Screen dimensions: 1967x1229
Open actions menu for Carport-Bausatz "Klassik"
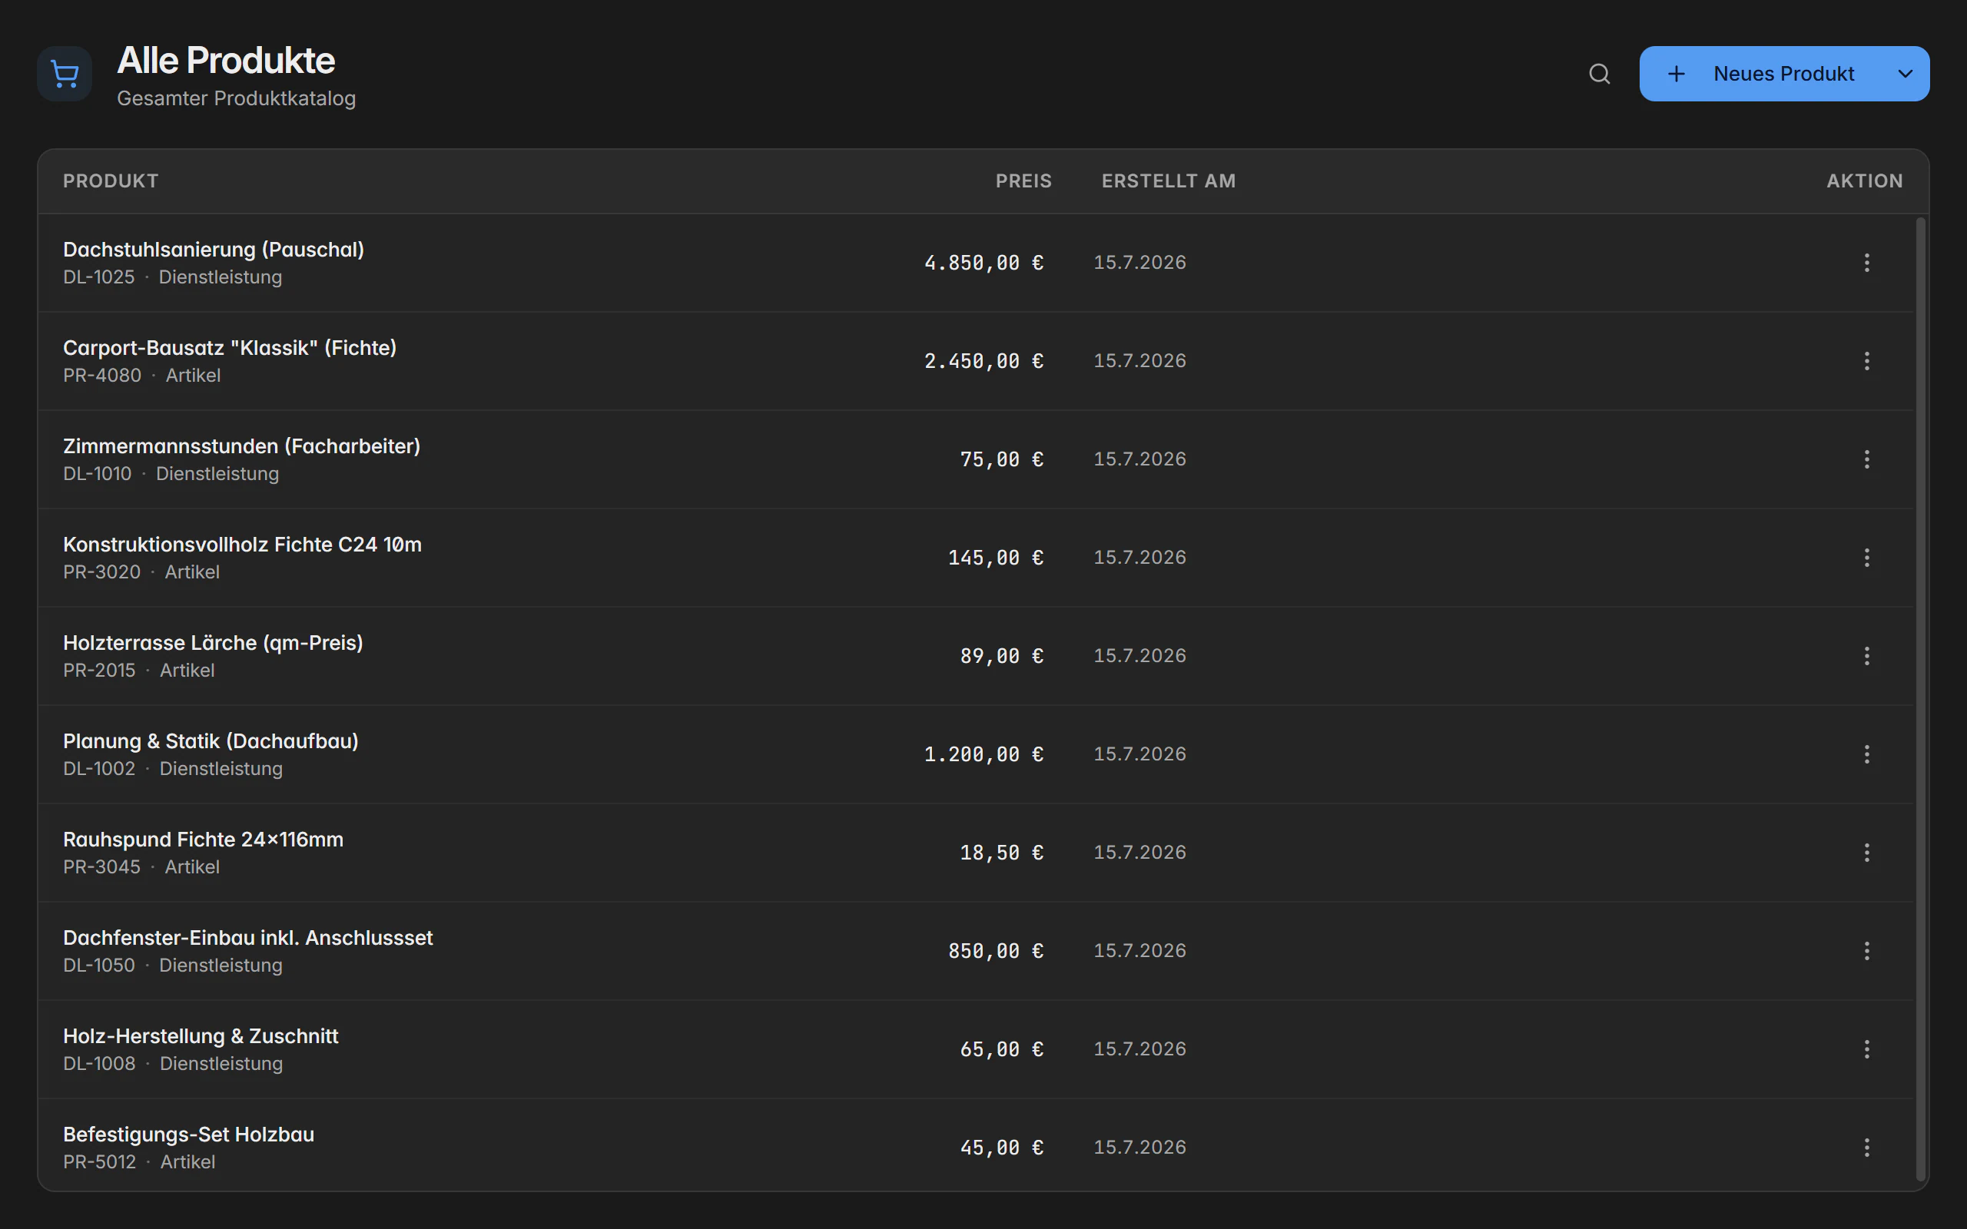pyautogui.click(x=1866, y=361)
